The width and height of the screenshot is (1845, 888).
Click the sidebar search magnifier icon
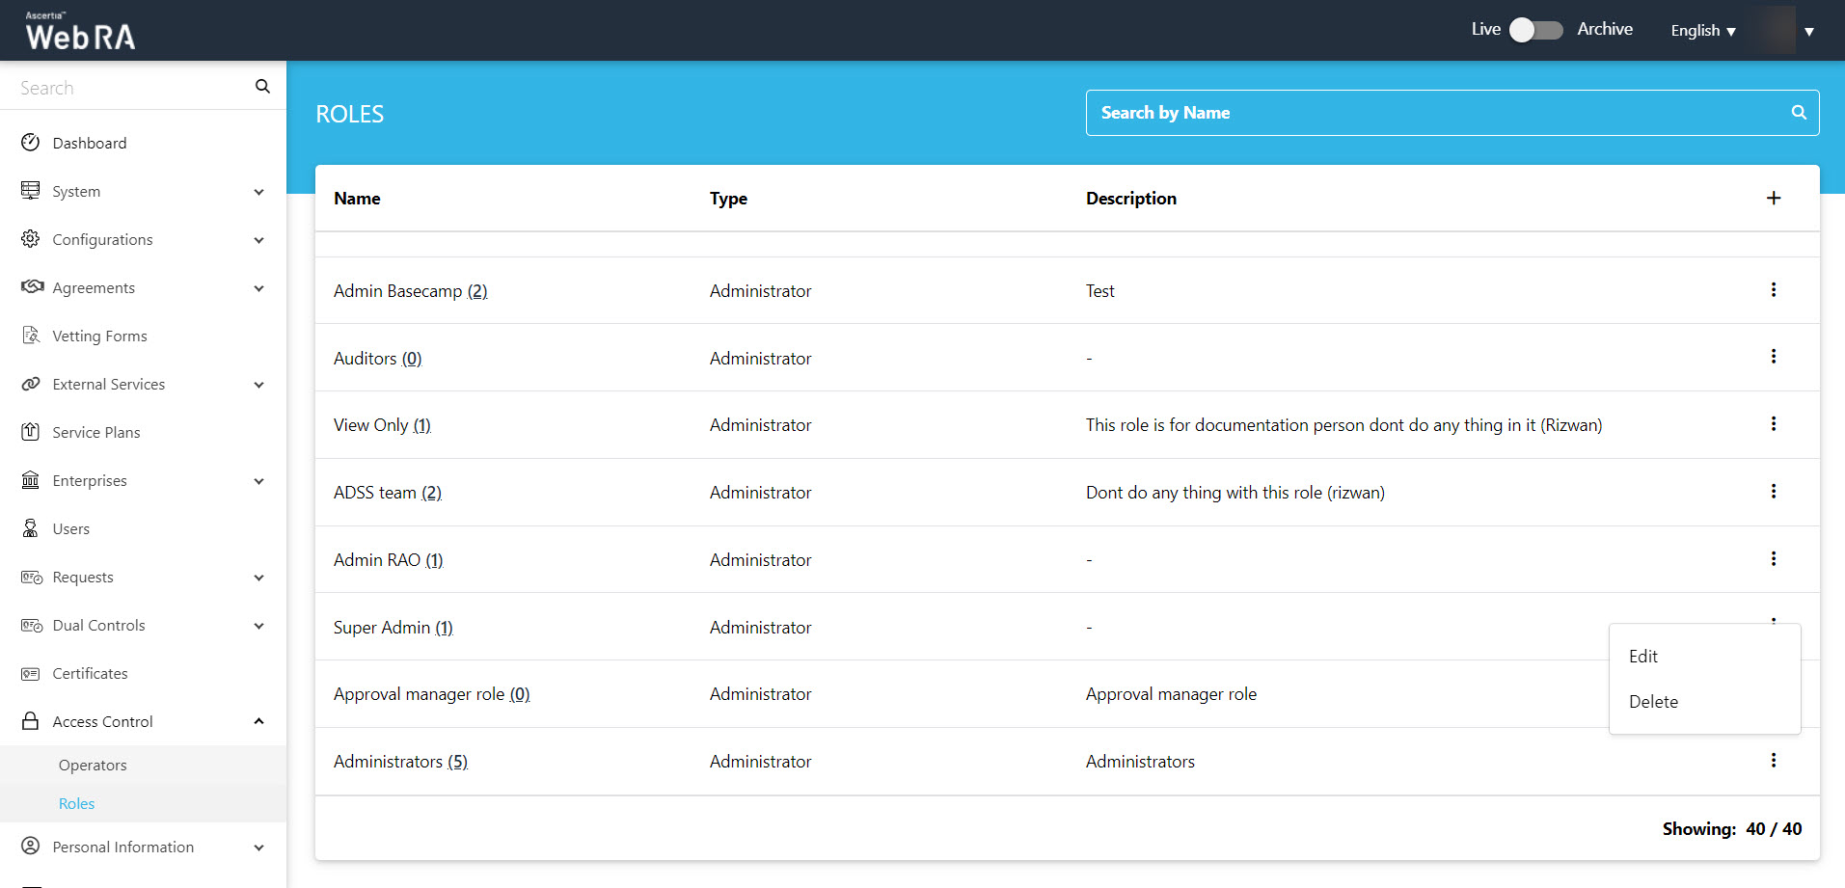click(262, 87)
